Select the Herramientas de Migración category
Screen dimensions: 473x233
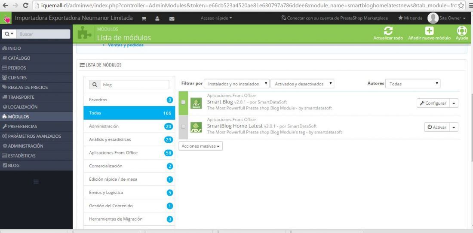click(129, 219)
